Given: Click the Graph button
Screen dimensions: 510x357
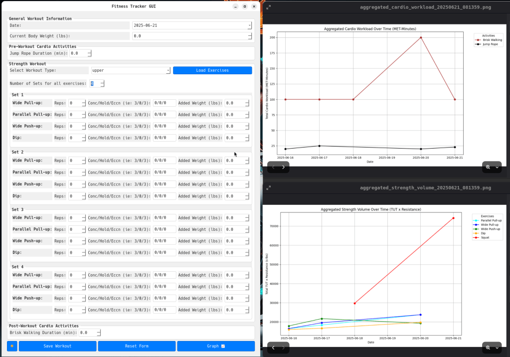Looking at the screenshot, I should (215, 346).
